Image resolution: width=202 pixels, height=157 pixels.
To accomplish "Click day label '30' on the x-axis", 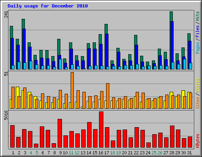I will click(x=183, y=153).
